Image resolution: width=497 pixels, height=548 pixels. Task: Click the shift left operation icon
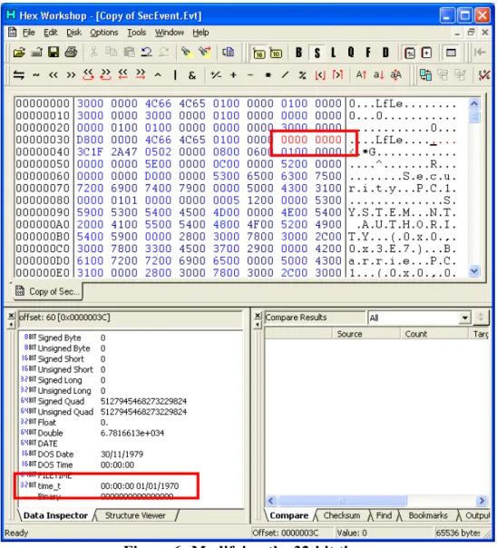54,74
